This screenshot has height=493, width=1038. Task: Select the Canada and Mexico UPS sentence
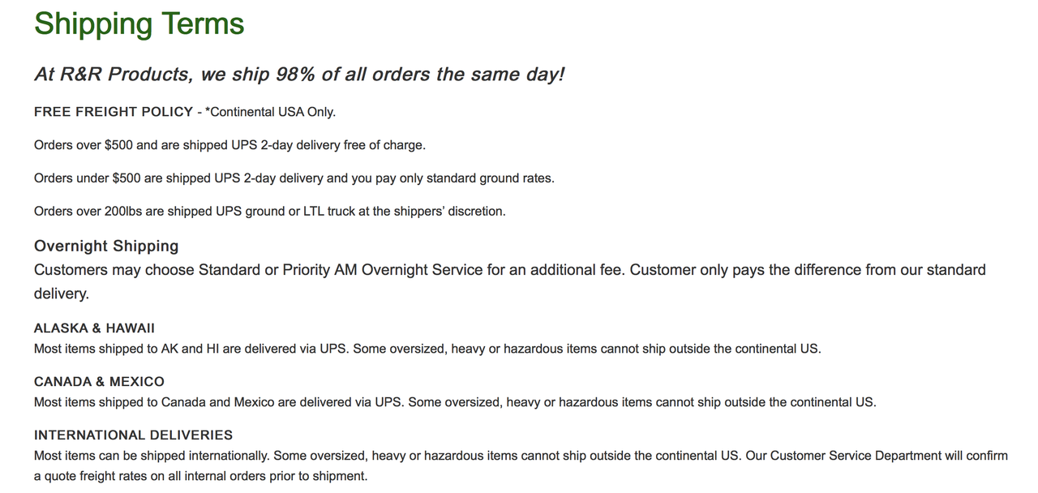pos(455,402)
